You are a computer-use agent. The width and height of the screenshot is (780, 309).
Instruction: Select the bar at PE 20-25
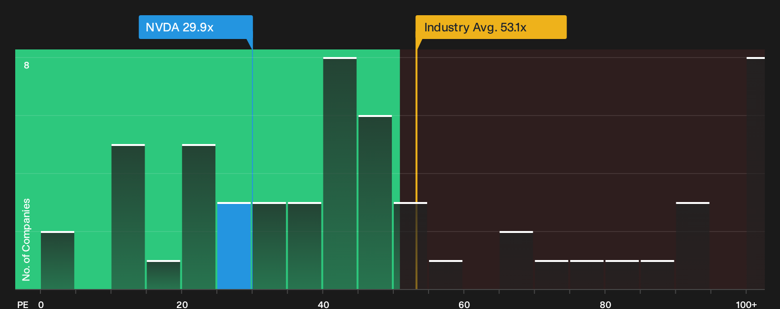(x=199, y=217)
